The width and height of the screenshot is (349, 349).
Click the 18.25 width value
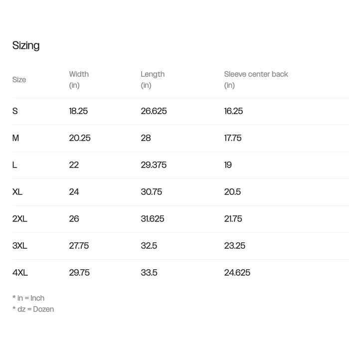coord(78,111)
